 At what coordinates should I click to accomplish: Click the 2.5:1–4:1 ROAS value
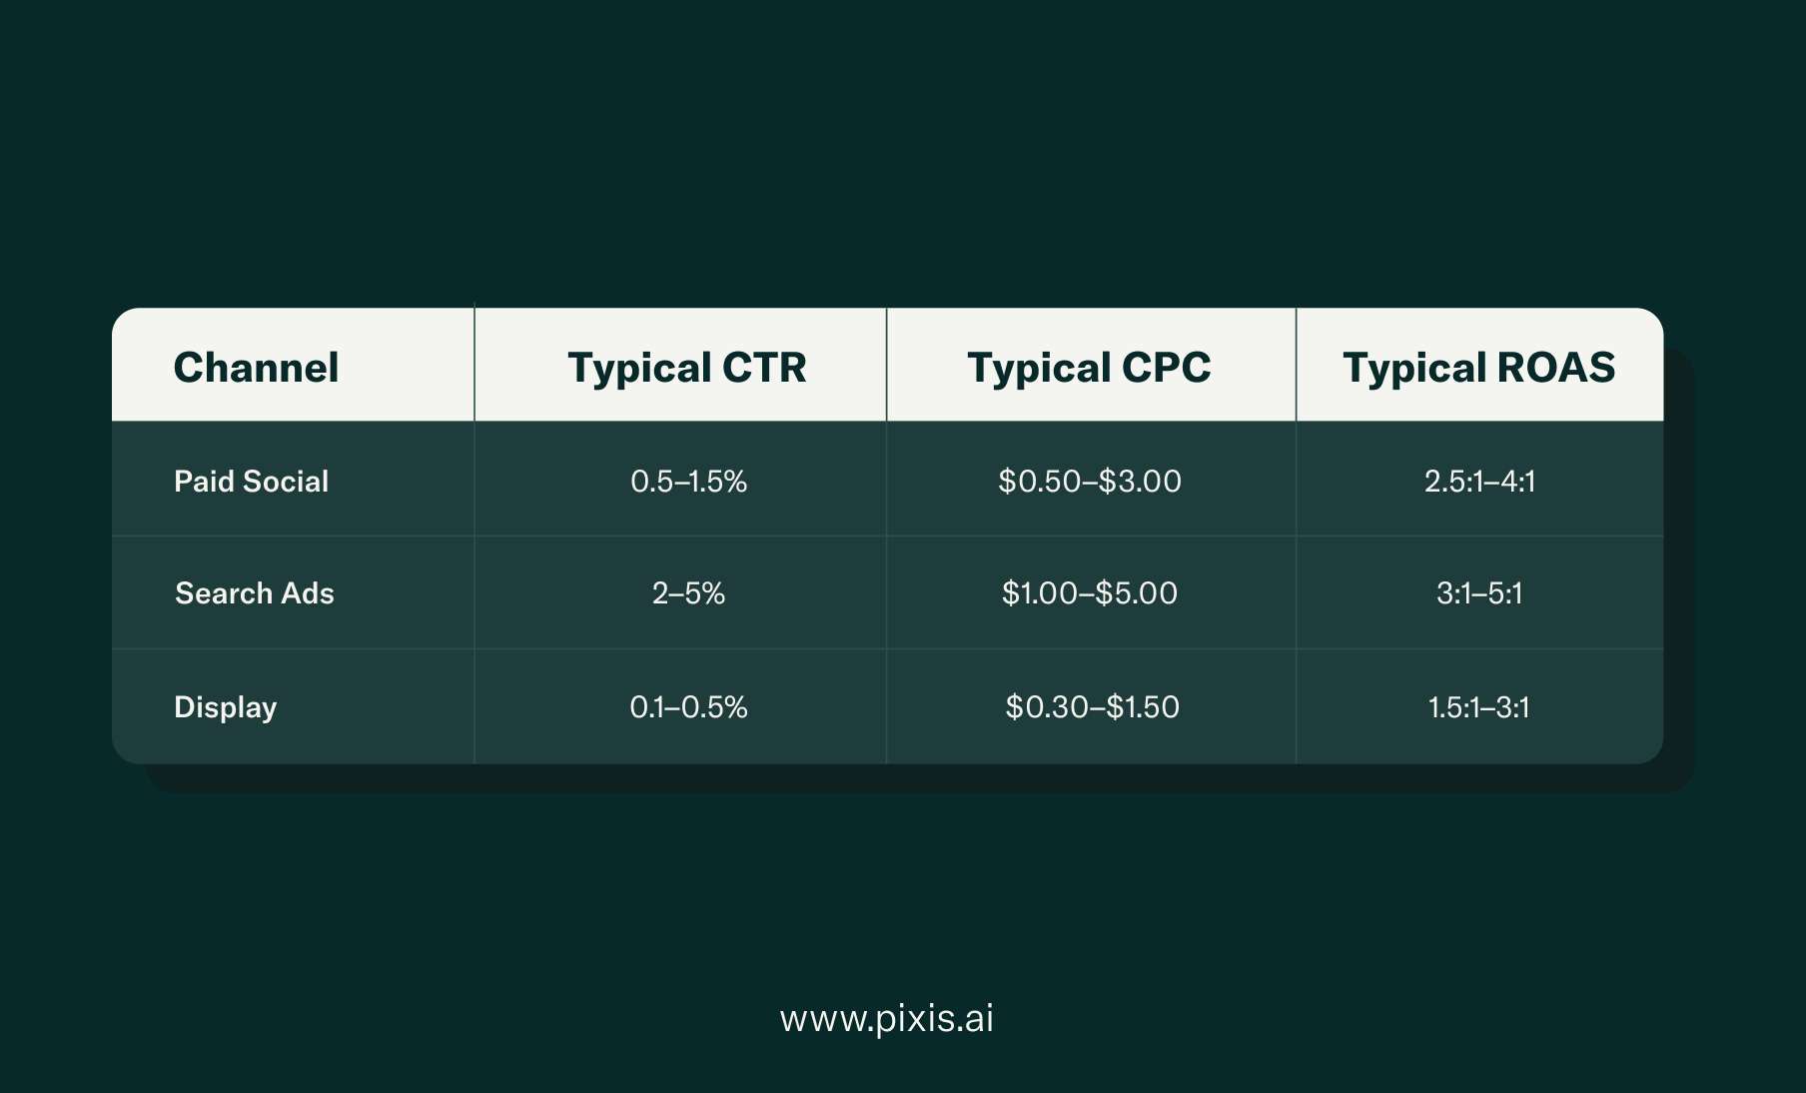(x=1479, y=482)
